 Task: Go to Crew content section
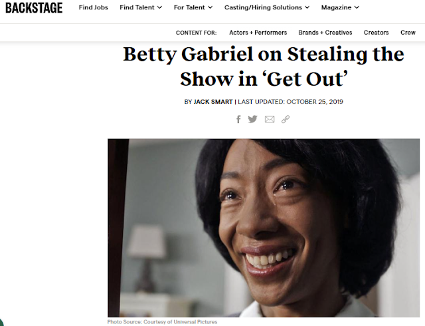[408, 33]
